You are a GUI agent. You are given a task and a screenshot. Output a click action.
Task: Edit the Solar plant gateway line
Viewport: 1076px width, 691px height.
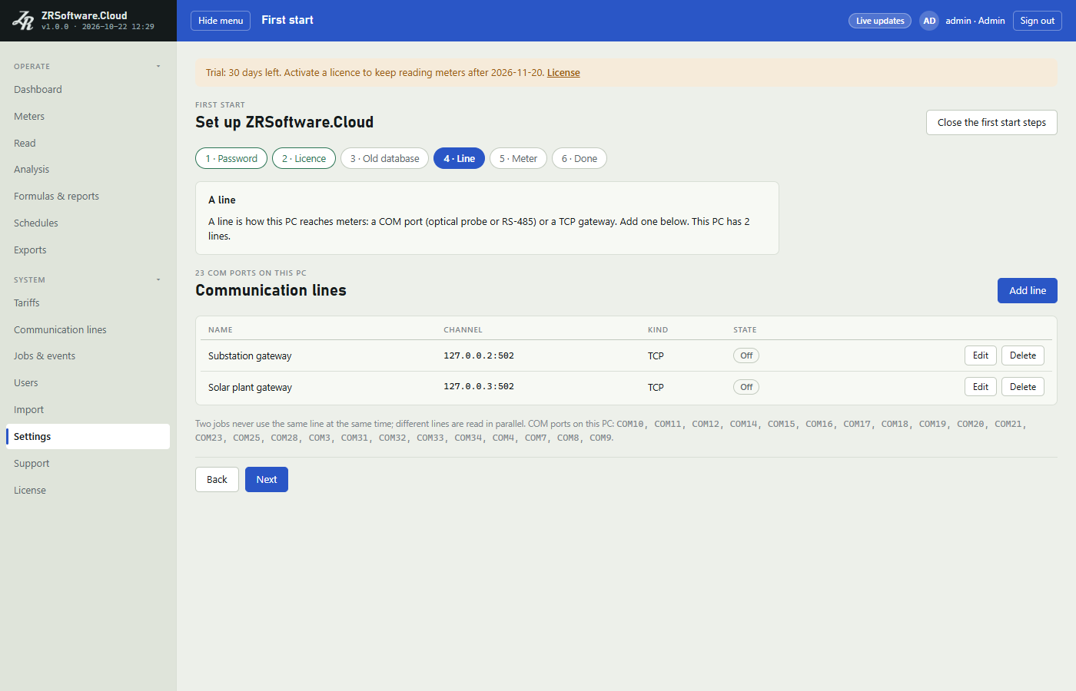[x=981, y=387]
